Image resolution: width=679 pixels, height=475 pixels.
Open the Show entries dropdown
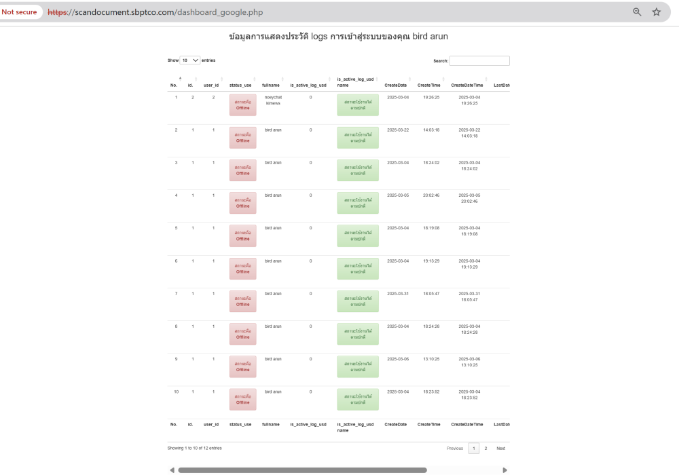[x=190, y=60]
